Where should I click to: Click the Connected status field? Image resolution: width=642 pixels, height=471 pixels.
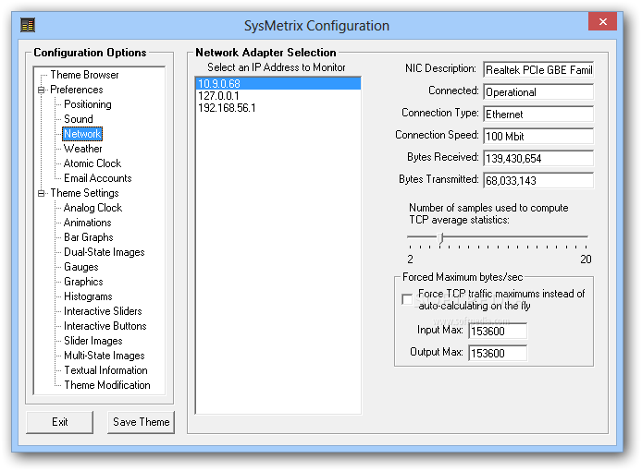pyautogui.click(x=538, y=92)
